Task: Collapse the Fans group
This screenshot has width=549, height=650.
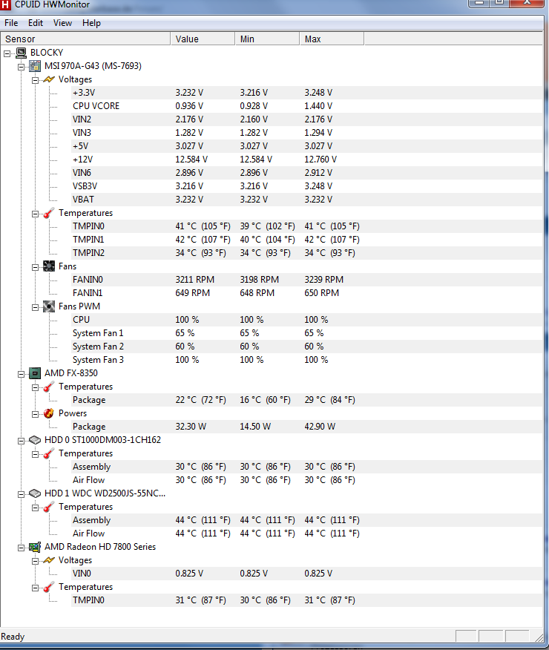Action: [35, 267]
